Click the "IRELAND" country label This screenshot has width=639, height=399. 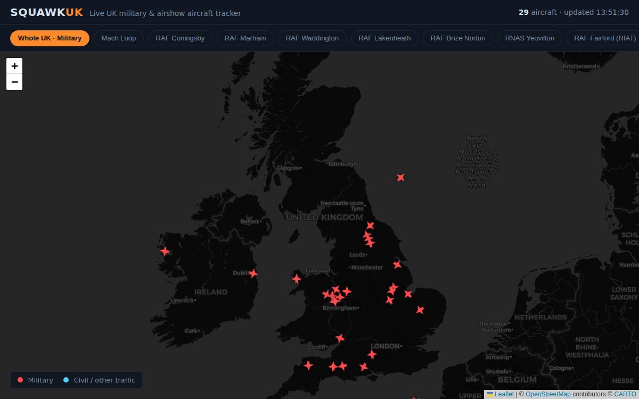tap(211, 292)
